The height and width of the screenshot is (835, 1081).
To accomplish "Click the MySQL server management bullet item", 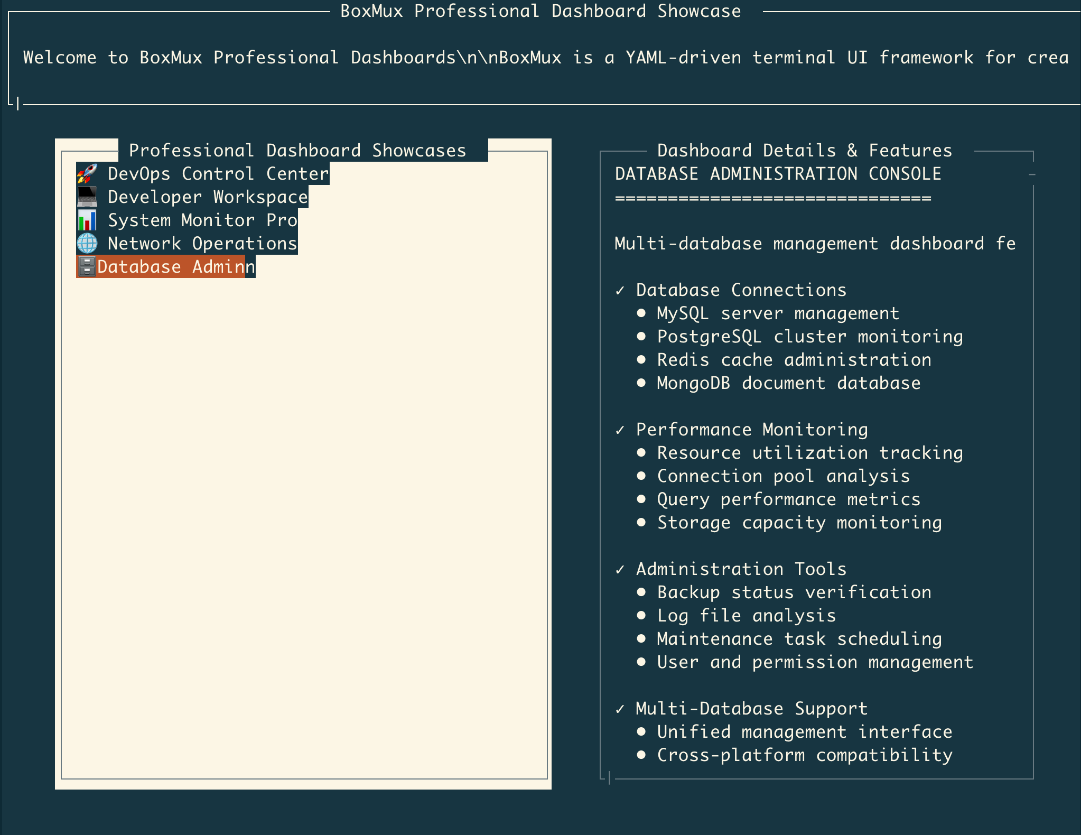I will [x=777, y=313].
